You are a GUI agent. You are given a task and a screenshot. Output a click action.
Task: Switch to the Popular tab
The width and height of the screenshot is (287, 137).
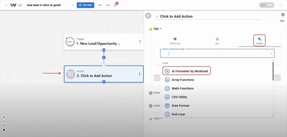point(175,41)
